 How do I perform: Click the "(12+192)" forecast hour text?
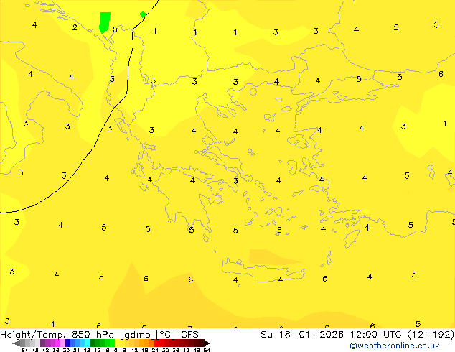[431, 335]
